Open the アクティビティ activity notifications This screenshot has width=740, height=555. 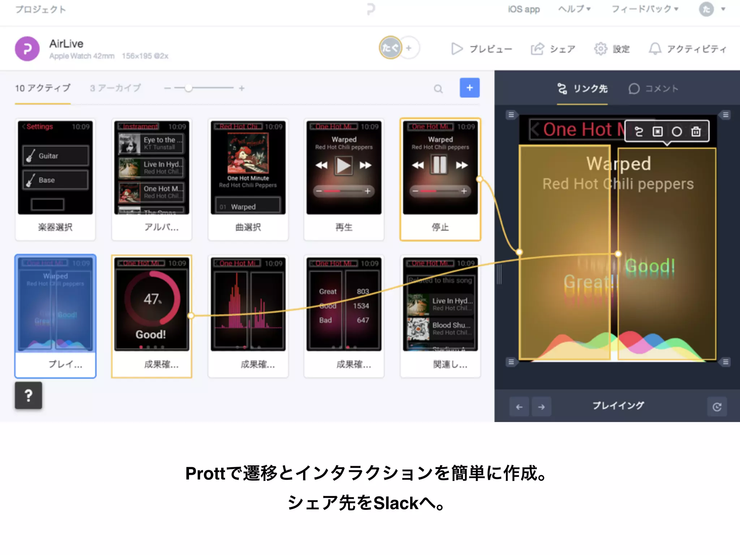pyautogui.click(x=687, y=49)
